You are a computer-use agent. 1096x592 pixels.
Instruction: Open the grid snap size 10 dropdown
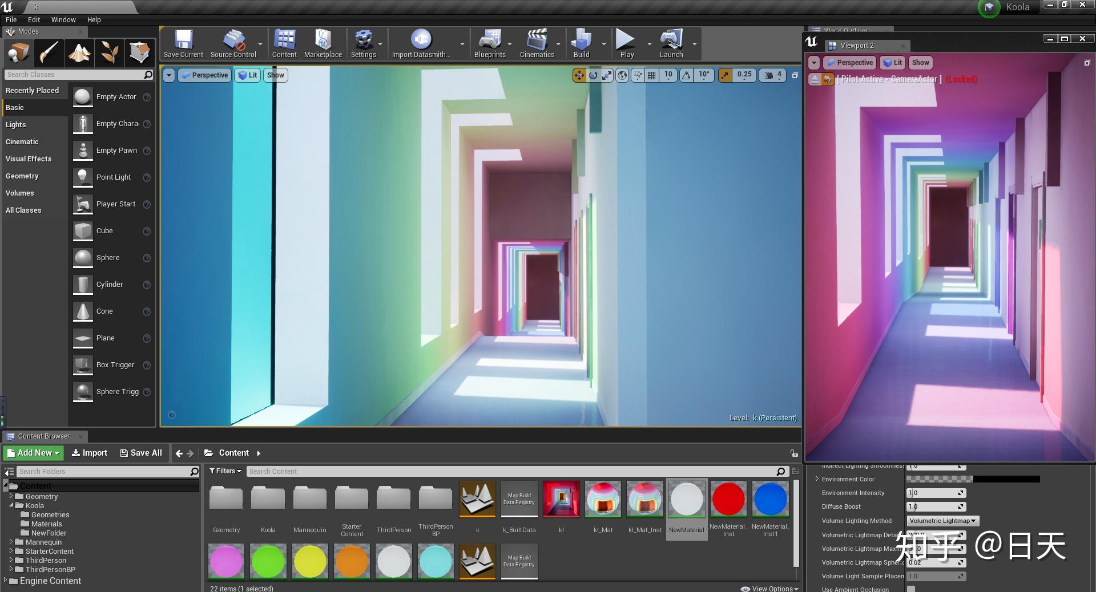point(668,75)
